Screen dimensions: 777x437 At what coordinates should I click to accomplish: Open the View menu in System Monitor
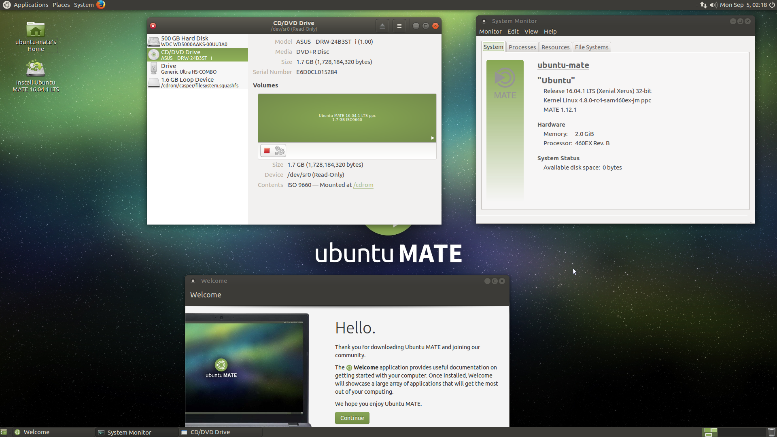(531, 32)
